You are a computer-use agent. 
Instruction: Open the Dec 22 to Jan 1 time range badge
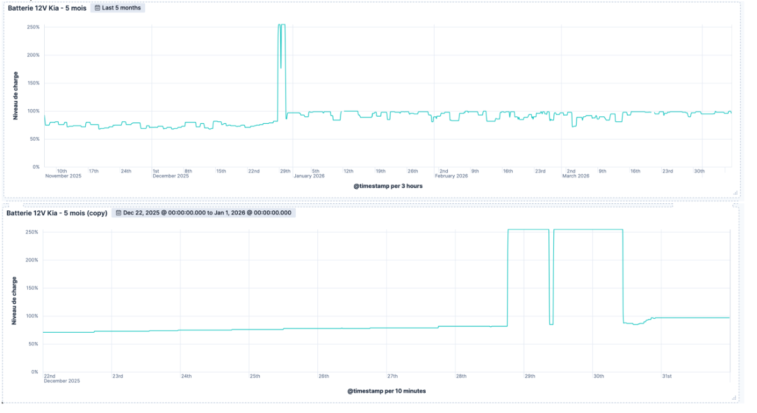click(x=204, y=213)
